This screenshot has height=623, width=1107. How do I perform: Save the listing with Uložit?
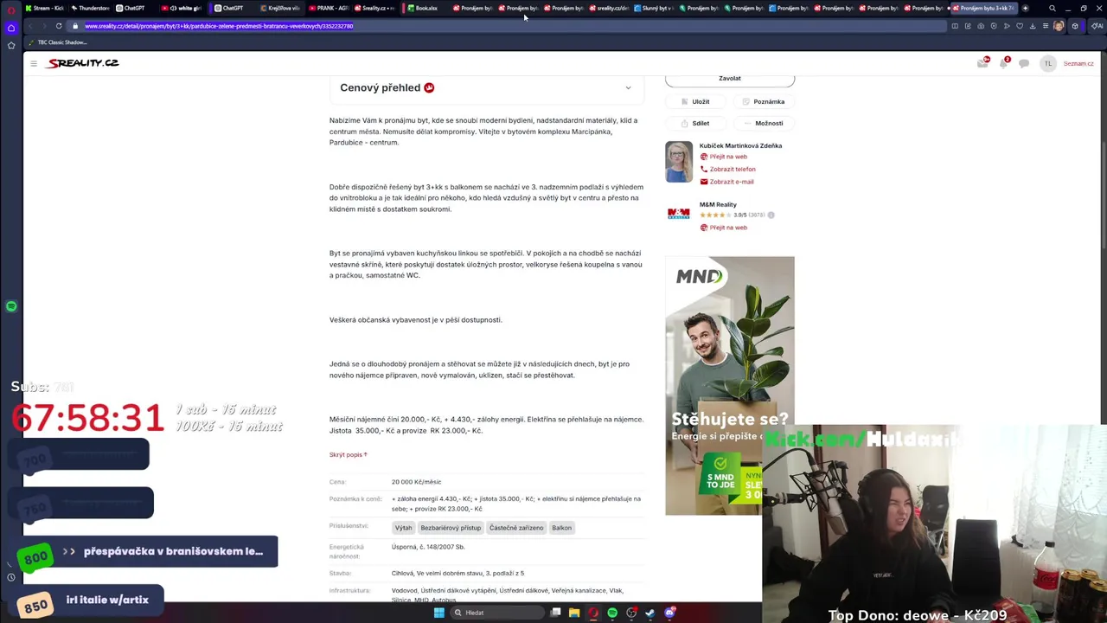point(695,101)
